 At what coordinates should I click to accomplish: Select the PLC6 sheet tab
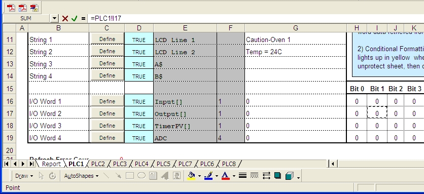(207, 164)
